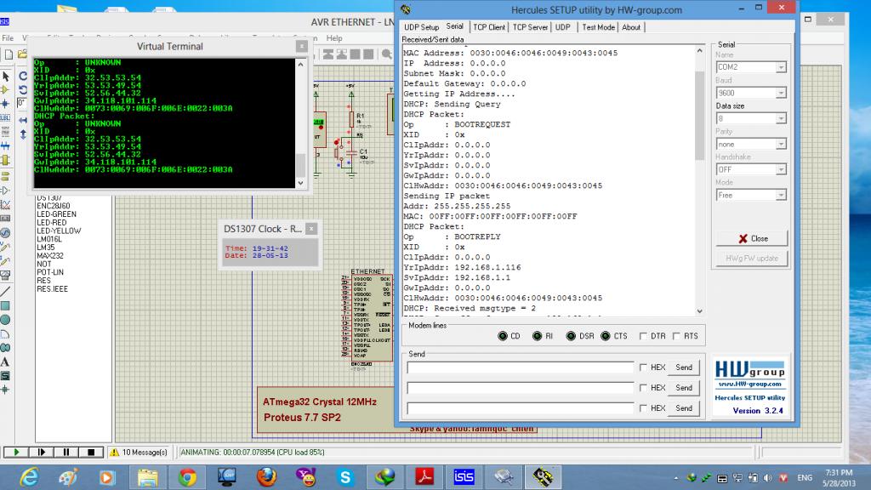Pause the running simulation

66,452
